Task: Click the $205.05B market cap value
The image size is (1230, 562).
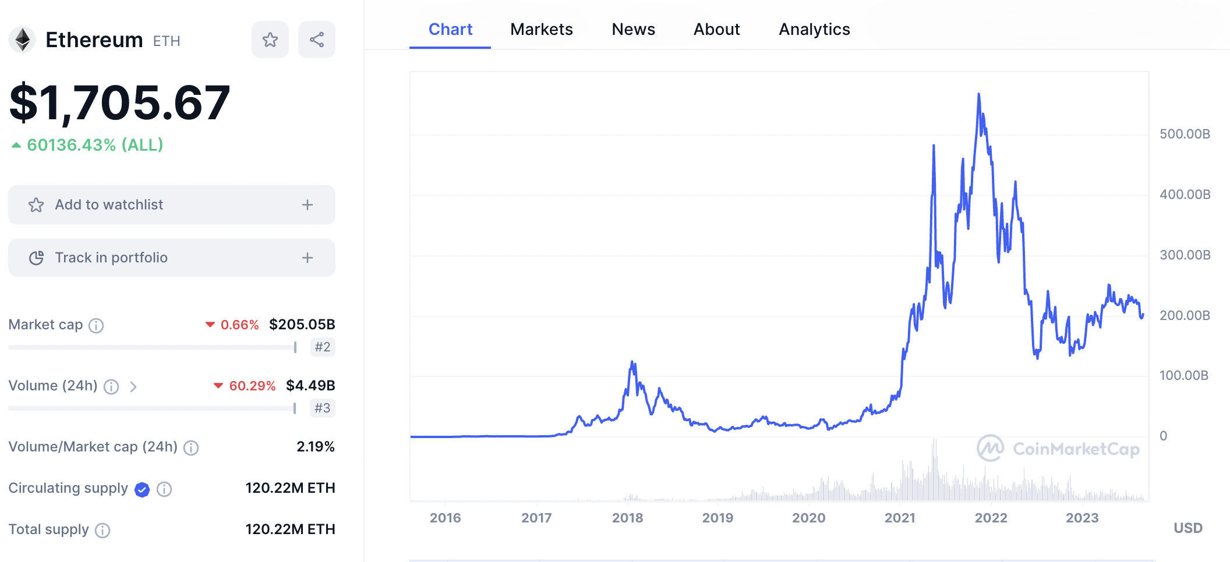Action: pyautogui.click(x=302, y=325)
